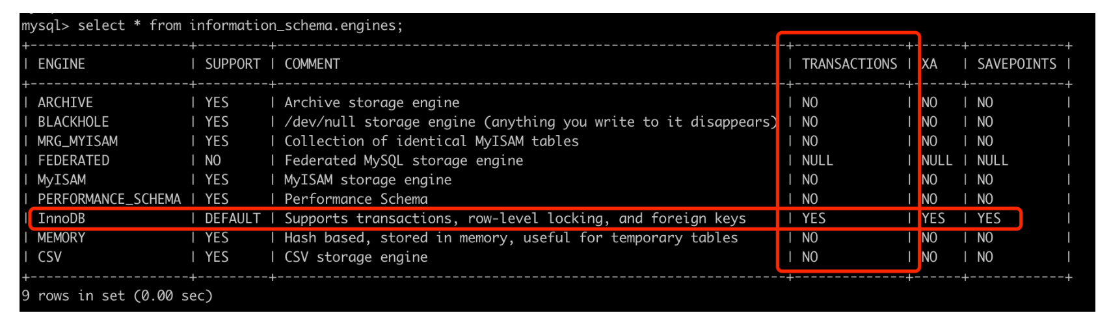Click the XA column header
The width and height of the screenshot is (1111, 326).
(x=930, y=64)
